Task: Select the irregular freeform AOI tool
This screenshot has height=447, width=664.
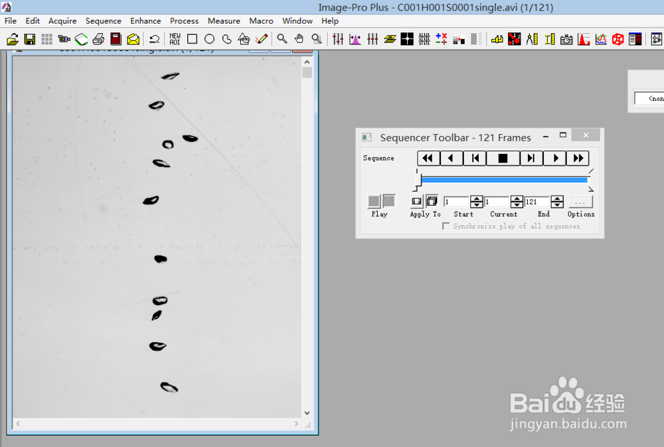Action: click(x=226, y=39)
